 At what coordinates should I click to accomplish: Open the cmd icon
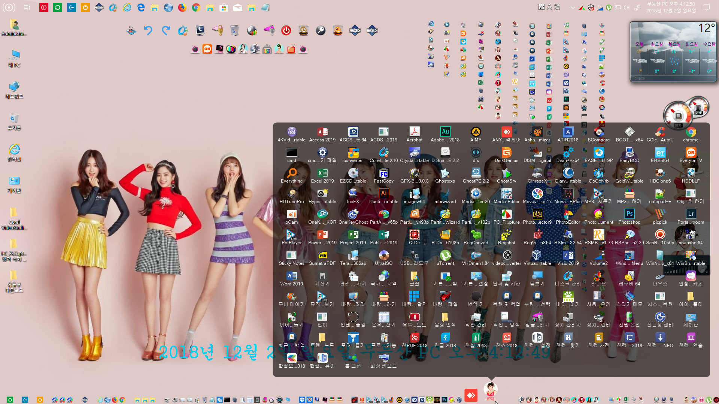tap(291, 155)
